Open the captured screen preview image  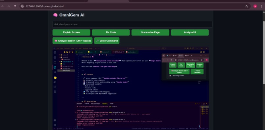[131, 88]
